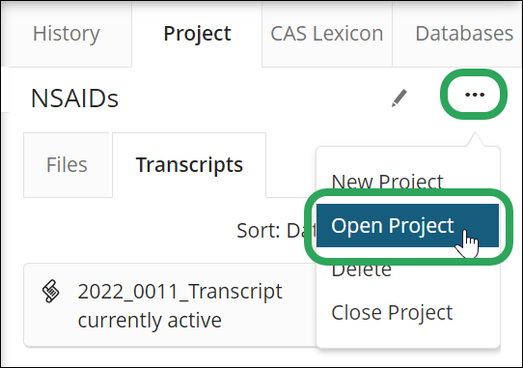
Task: Click the scroll icon beside 2022_0011_Transcript
Action: pos(51,292)
